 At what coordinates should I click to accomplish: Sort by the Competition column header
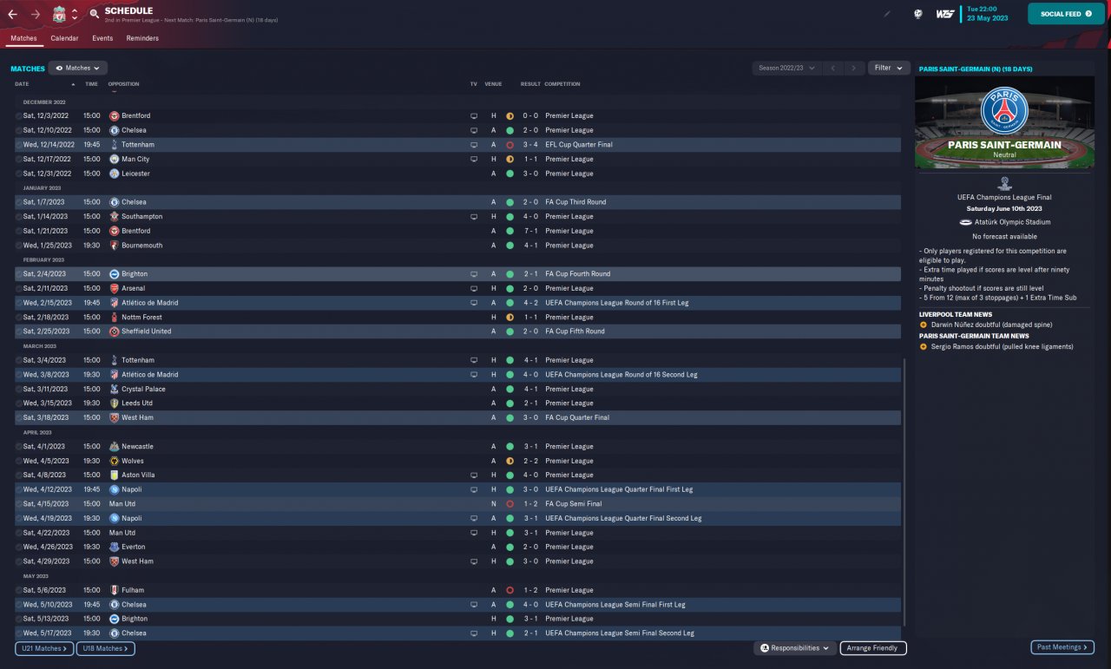(x=562, y=84)
